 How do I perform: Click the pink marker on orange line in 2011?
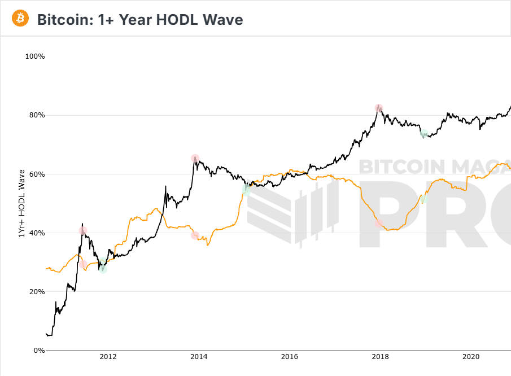[83, 264]
